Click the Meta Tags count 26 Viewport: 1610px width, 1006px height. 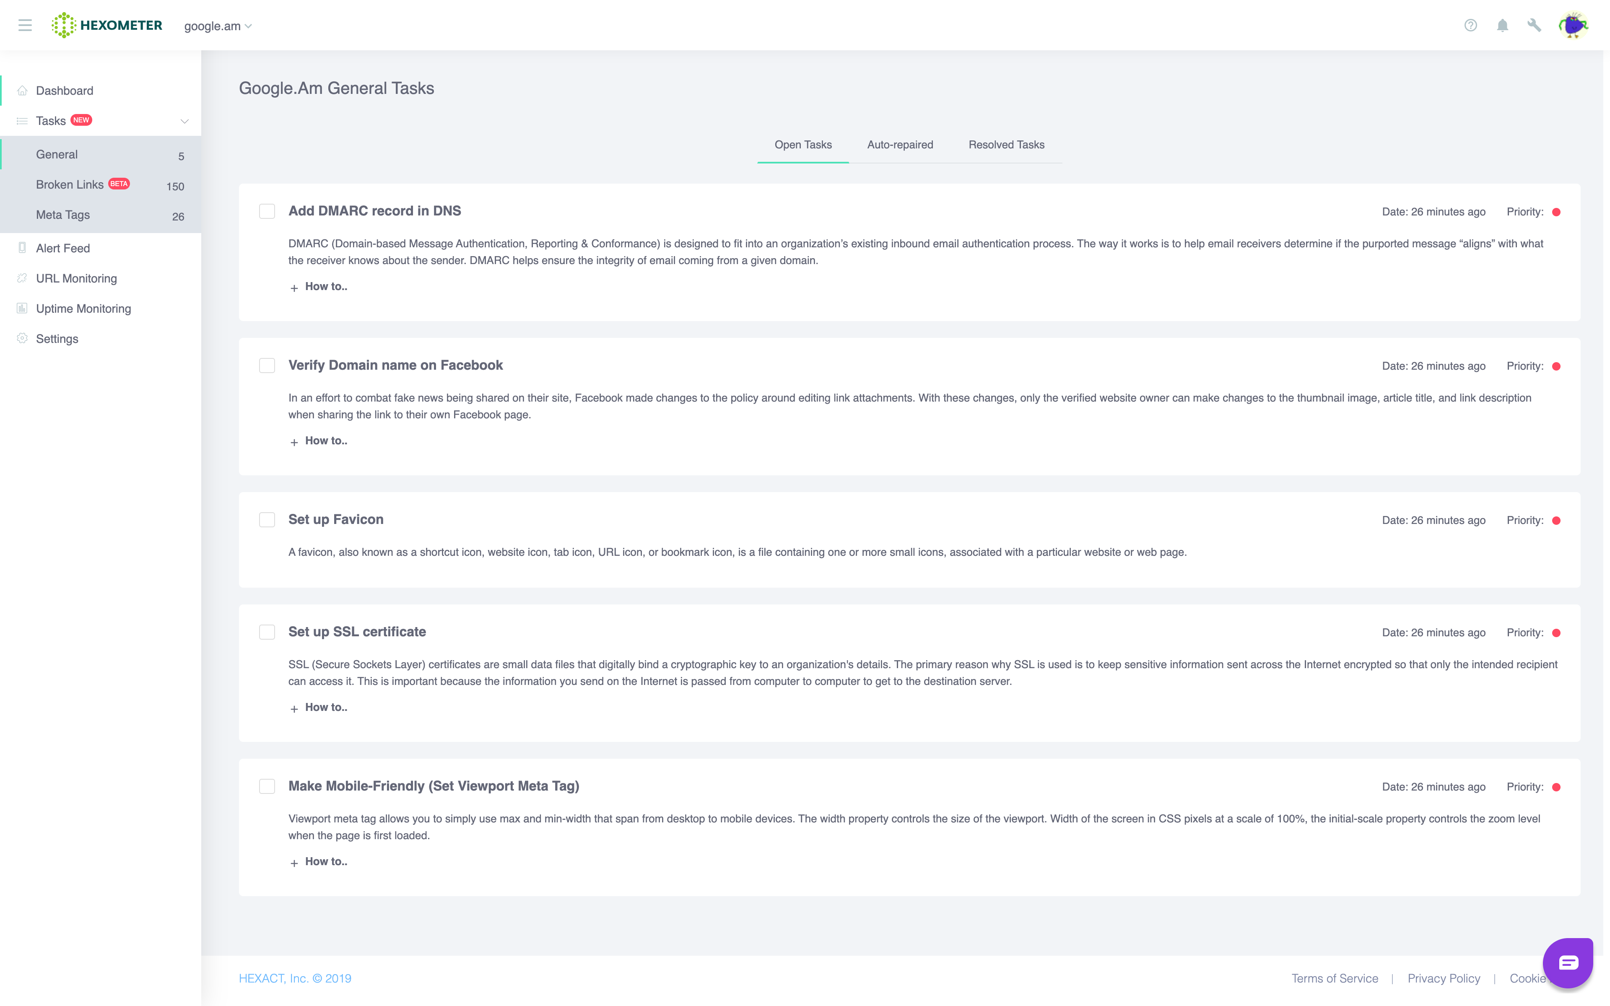tap(178, 216)
